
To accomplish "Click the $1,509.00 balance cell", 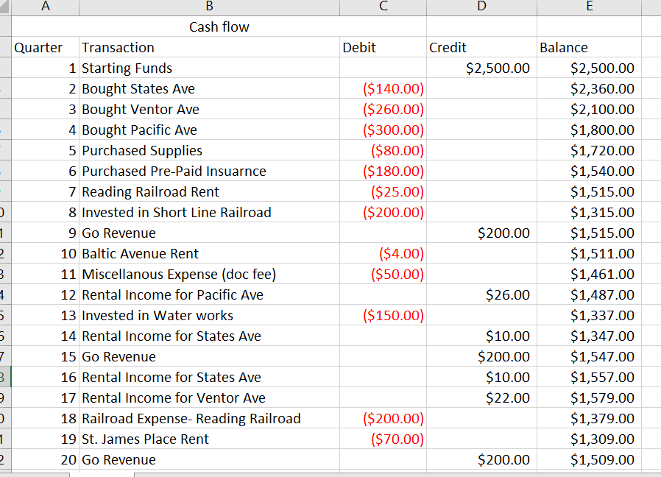I will pos(589,460).
